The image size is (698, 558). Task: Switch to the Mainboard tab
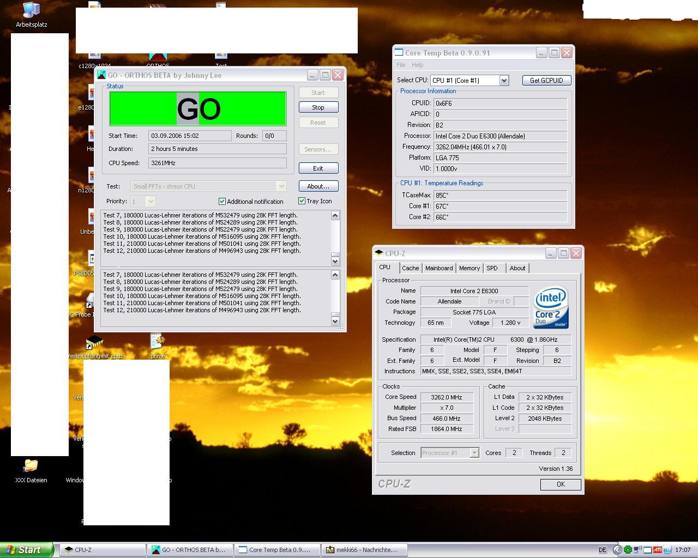pyautogui.click(x=439, y=268)
